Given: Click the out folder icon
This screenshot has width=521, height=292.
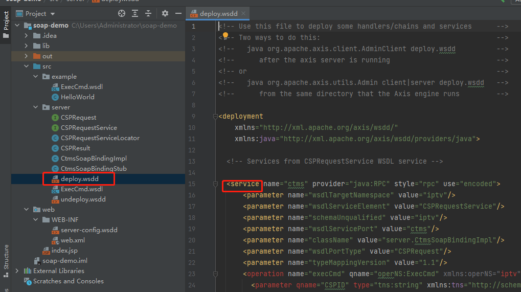Looking at the screenshot, I should pos(37,56).
